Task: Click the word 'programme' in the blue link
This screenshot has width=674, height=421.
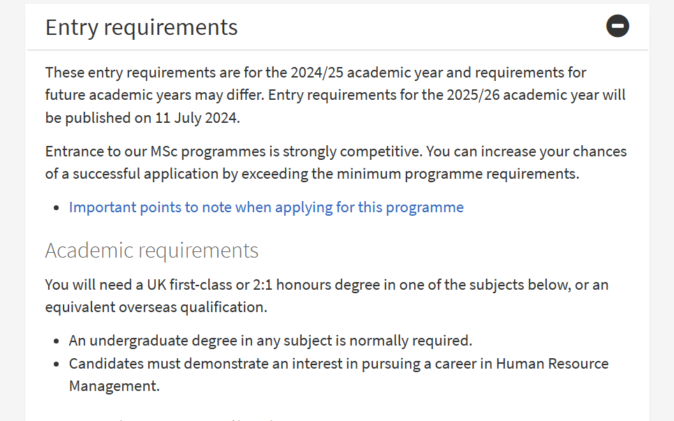Action: (x=425, y=208)
